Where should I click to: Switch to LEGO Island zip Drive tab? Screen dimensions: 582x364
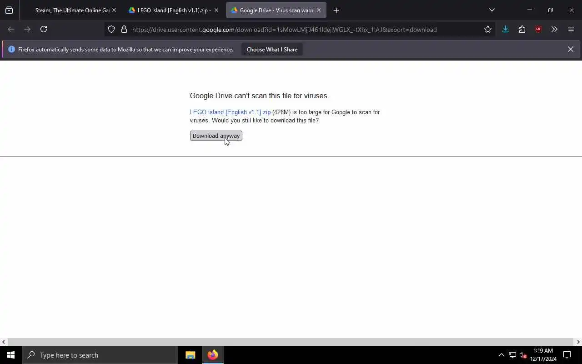pos(173,10)
